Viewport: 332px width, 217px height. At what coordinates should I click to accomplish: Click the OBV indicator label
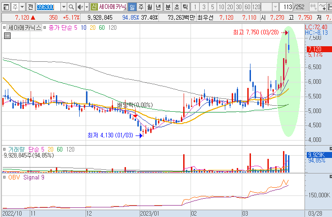click(x=14, y=177)
